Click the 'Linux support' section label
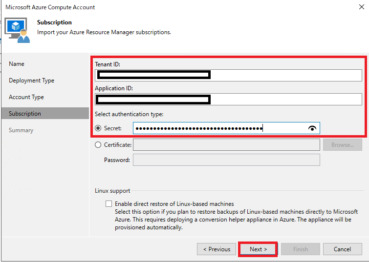 click(x=112, y=191)
